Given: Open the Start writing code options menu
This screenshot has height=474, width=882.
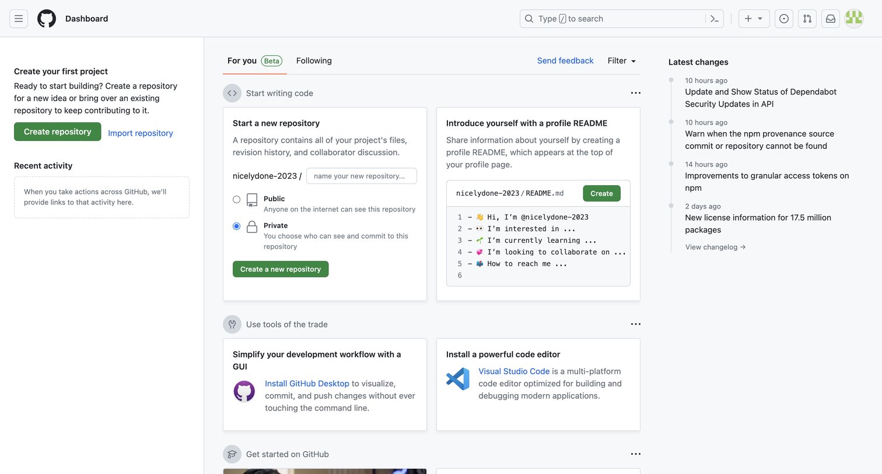Looking at the screenshot, I should click(x=636, y=93).
